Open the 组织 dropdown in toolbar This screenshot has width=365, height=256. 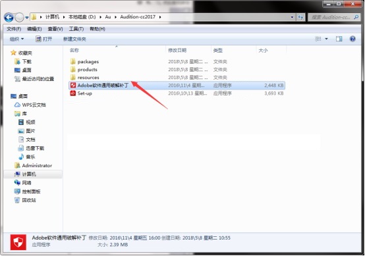click(x=16, y=39)
